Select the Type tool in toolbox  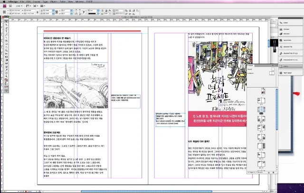(x=6, y=31)
